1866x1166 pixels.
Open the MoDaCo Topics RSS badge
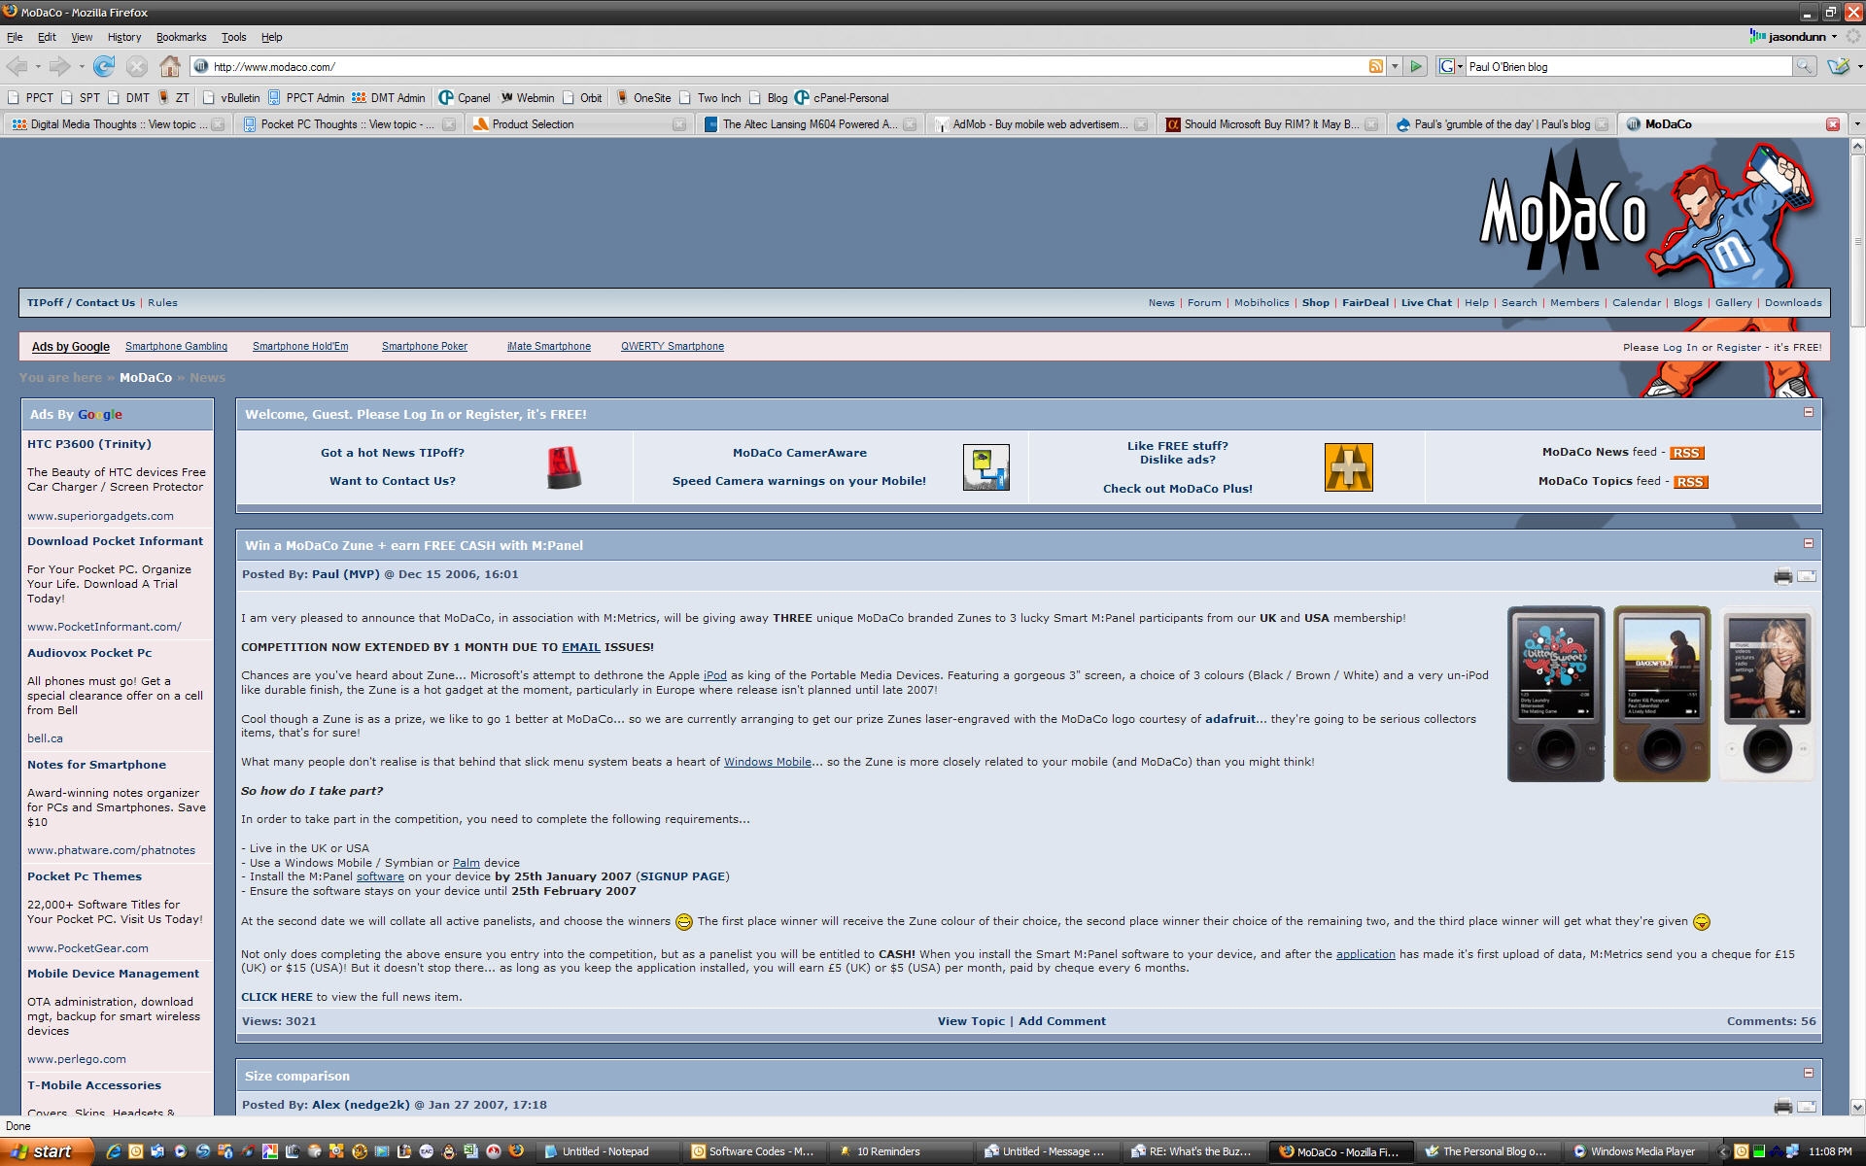(x=1690, y=482)
